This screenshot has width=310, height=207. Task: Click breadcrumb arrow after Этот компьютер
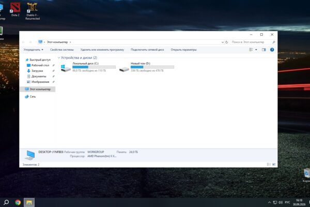[70, 42]
